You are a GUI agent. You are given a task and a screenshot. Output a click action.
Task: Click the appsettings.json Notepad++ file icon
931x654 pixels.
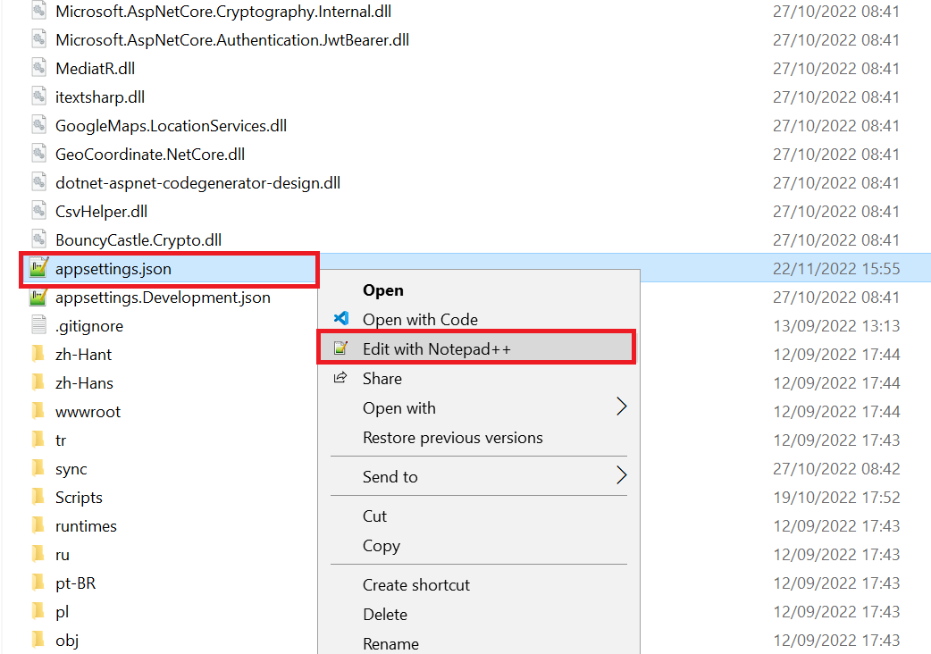pyautogui.click(x=38, y=268)
